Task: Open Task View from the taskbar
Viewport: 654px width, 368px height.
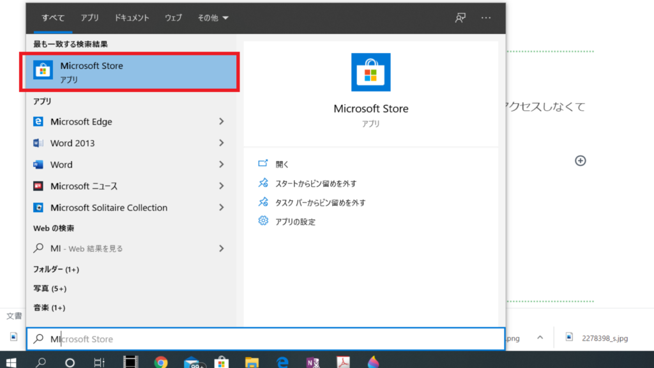Action: [x=99, y=363]
